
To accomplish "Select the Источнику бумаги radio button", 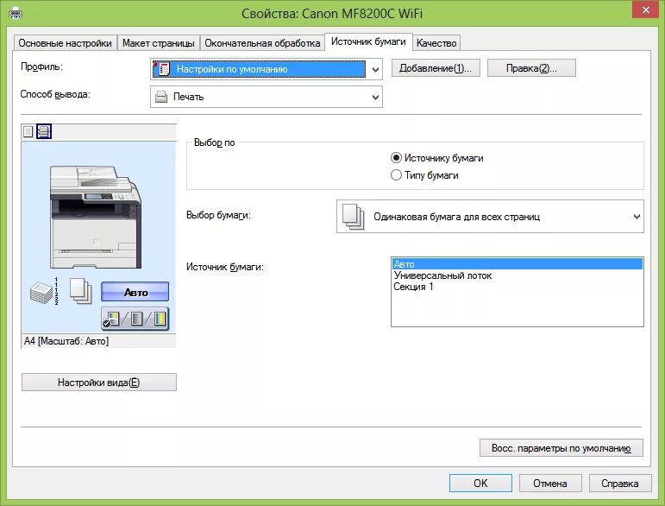I will (396, 158).
